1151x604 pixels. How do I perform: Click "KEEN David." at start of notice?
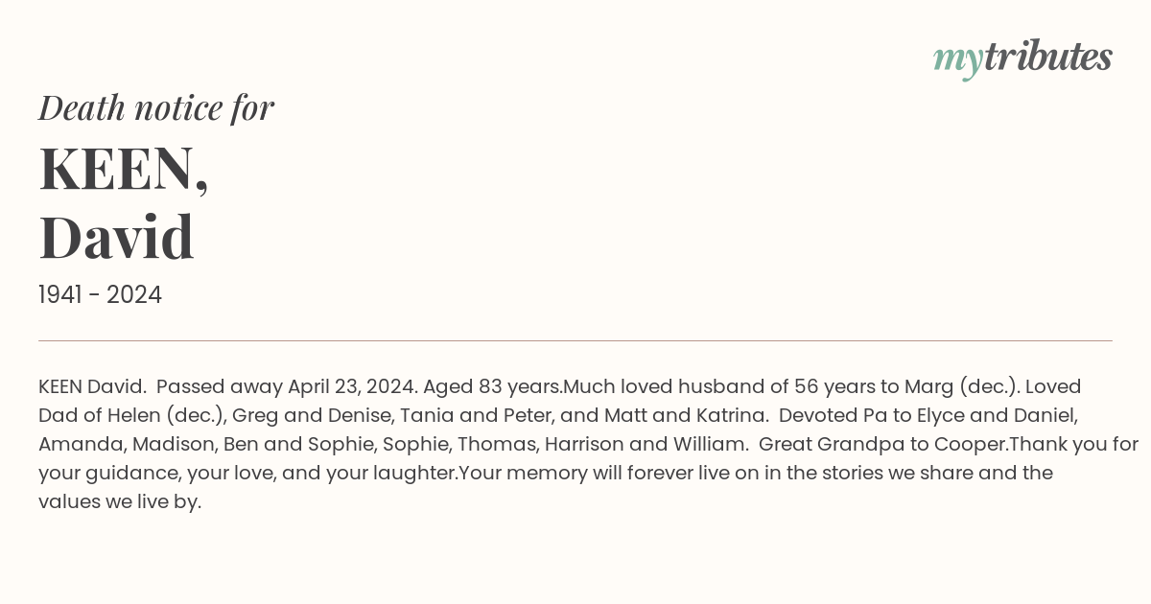coord(92,386)
